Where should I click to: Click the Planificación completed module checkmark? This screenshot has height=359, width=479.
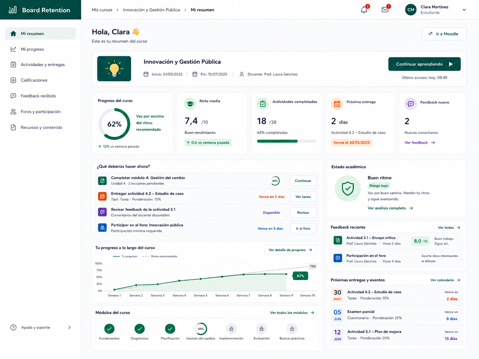click(170, 329)
